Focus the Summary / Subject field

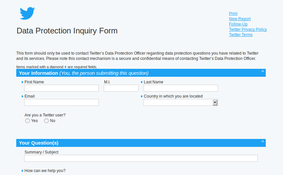click(141, 158)
